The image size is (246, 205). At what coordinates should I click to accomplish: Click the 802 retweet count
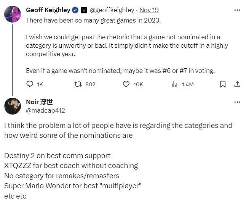(90, 84)
